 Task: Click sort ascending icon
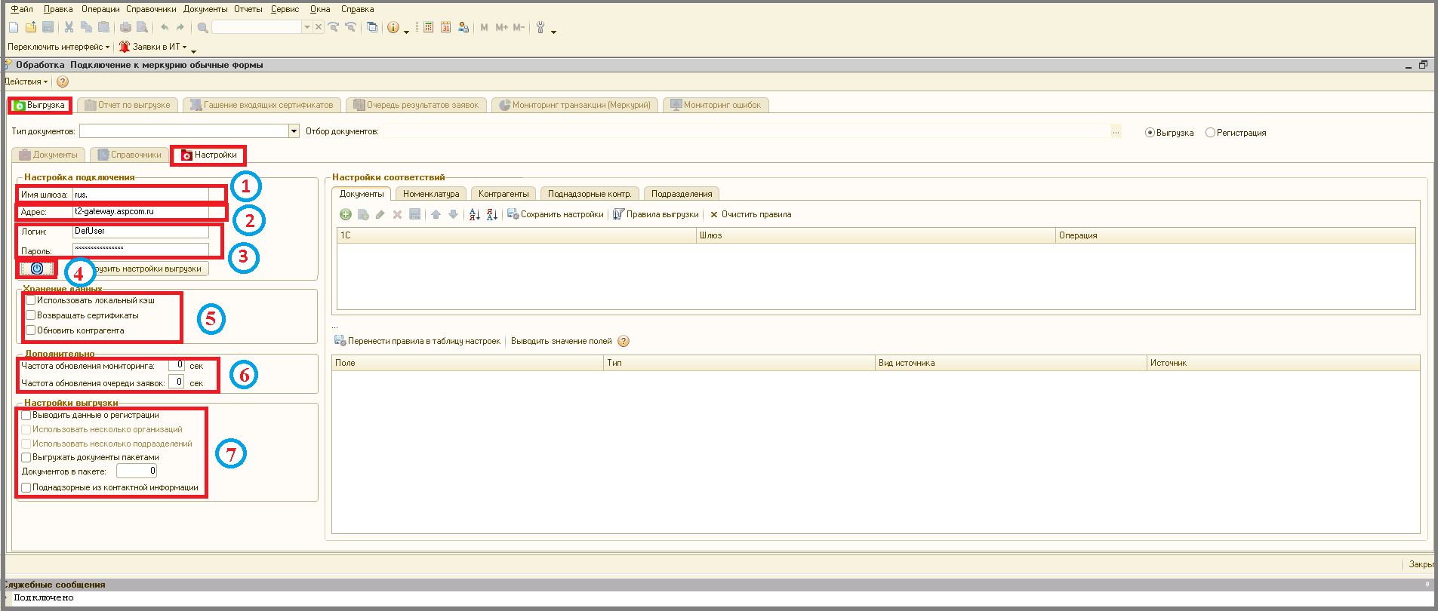pyautogui.click(x=474, y=214)
